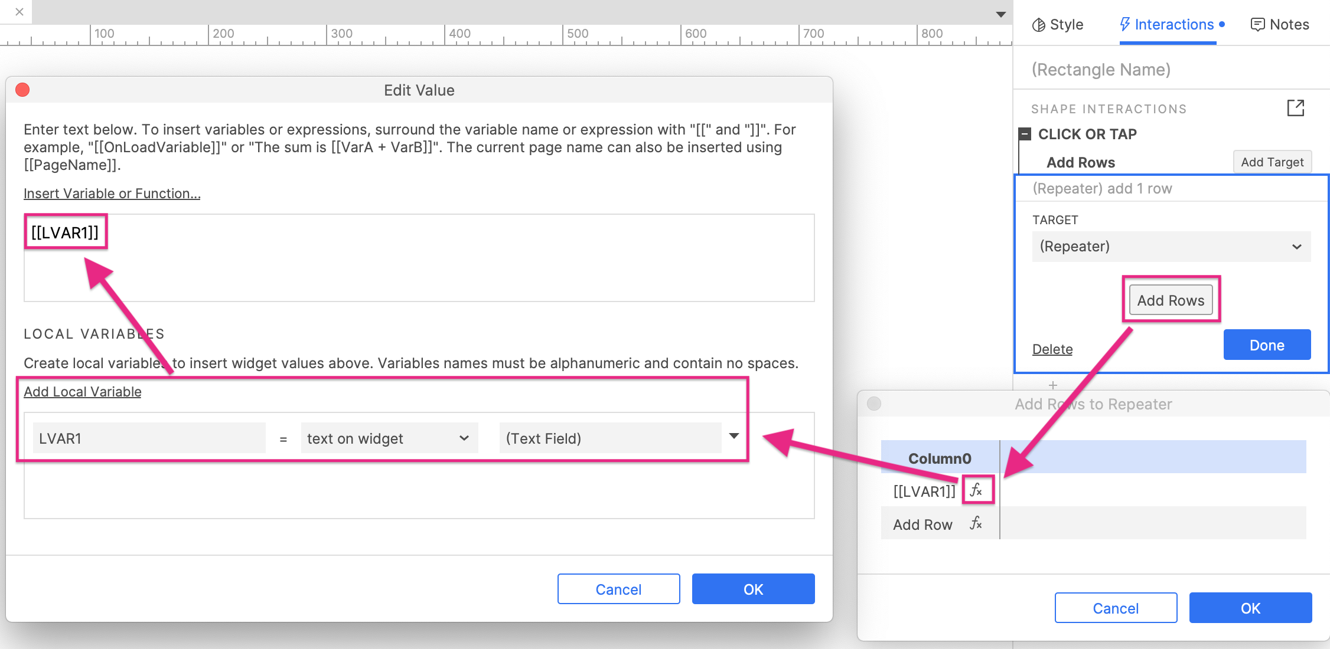Click the Add Local Variable link
Image resolution: width=1330 pixels, height=649 pixels.
pyautogui.click(x=82, y=392)
